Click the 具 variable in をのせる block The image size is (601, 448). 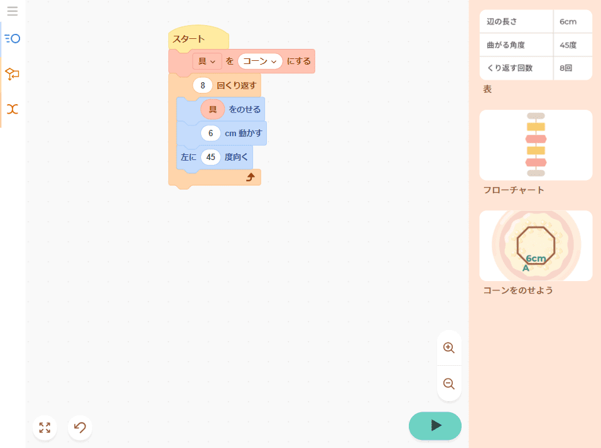[x=213, y=109]
